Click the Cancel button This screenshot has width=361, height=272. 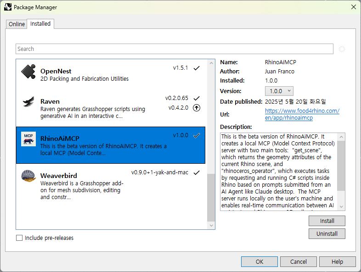pos(298,261)
